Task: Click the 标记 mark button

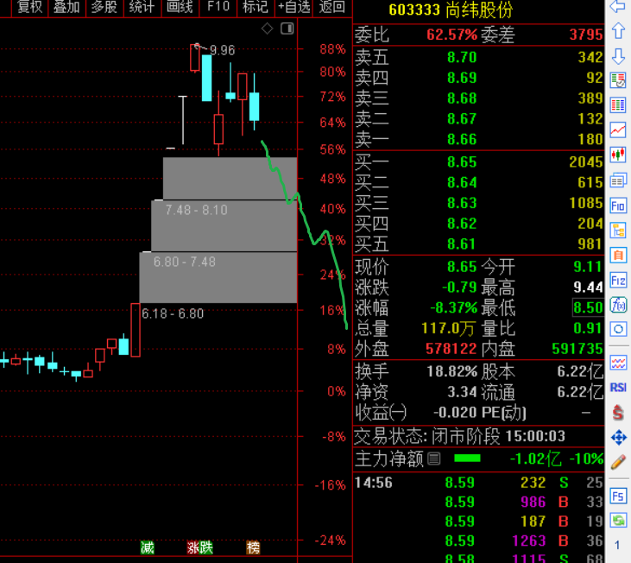Action: click(x=256, y=7)
